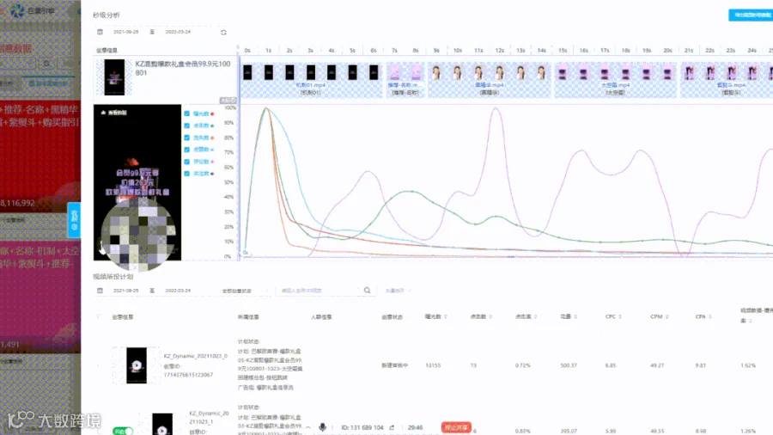The height and width of the screenshot is (435, 773).
Task: Click the share arrow icon next to meeting ID
Action: (x=392, y=427)
